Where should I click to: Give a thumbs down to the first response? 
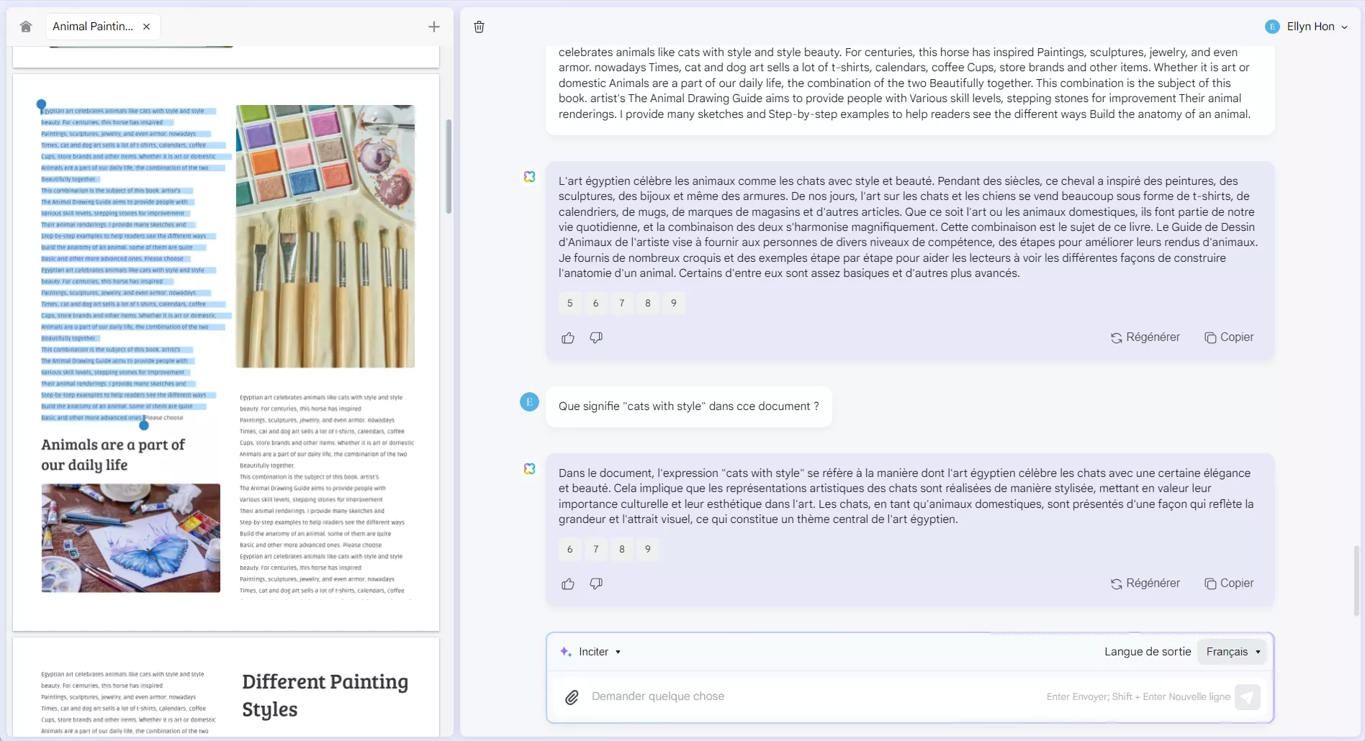595,337
